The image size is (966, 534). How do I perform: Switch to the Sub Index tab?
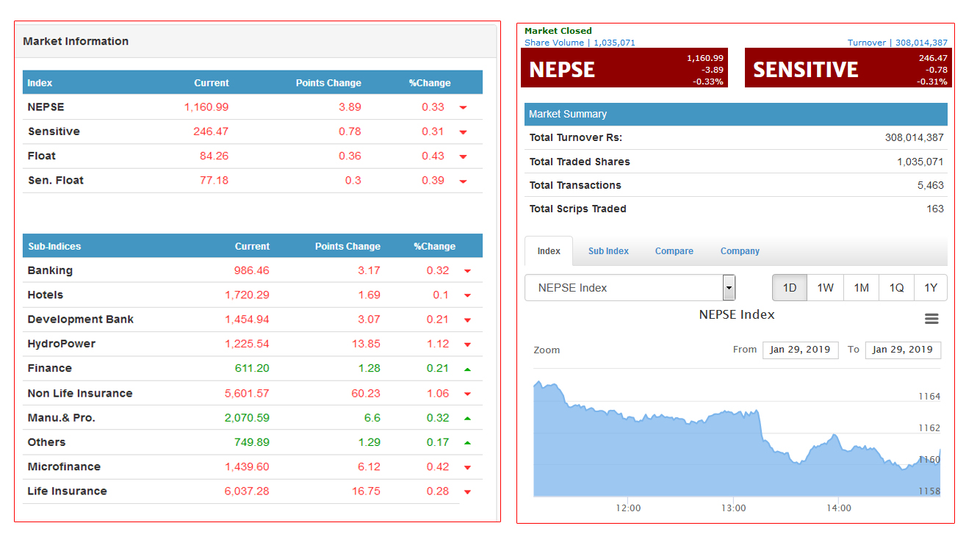click(x=608, y=251)
